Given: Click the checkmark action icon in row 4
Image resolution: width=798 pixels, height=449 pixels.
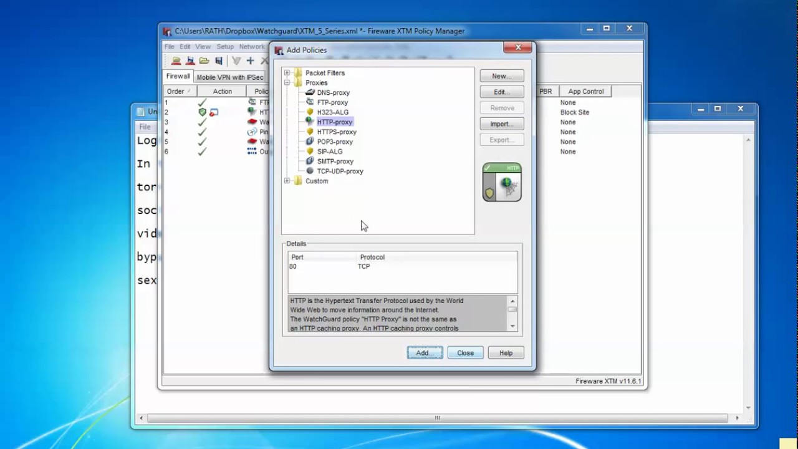Looking at the screenshot, I should point(202,132).
